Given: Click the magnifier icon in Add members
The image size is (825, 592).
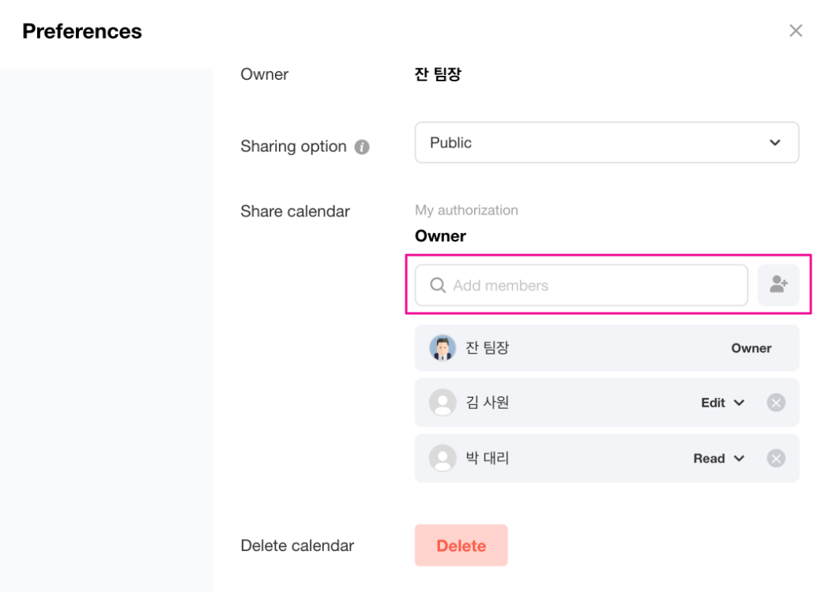Looking at the screenshot, I should (438, 286).
